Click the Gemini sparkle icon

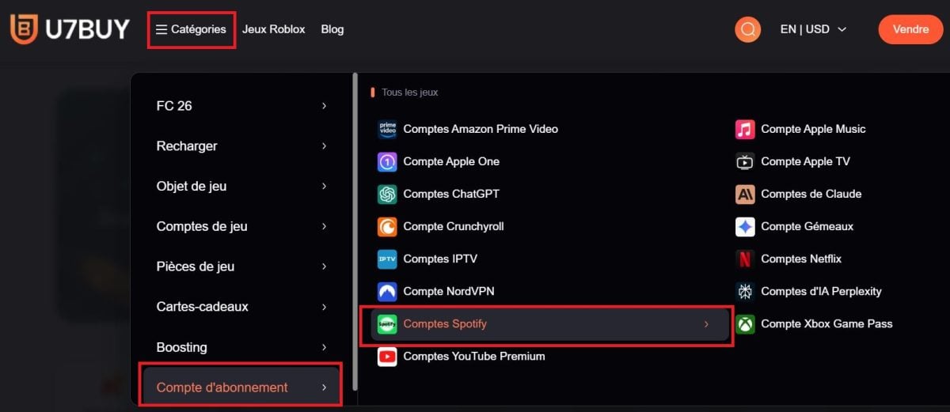(x=745, y=226)
